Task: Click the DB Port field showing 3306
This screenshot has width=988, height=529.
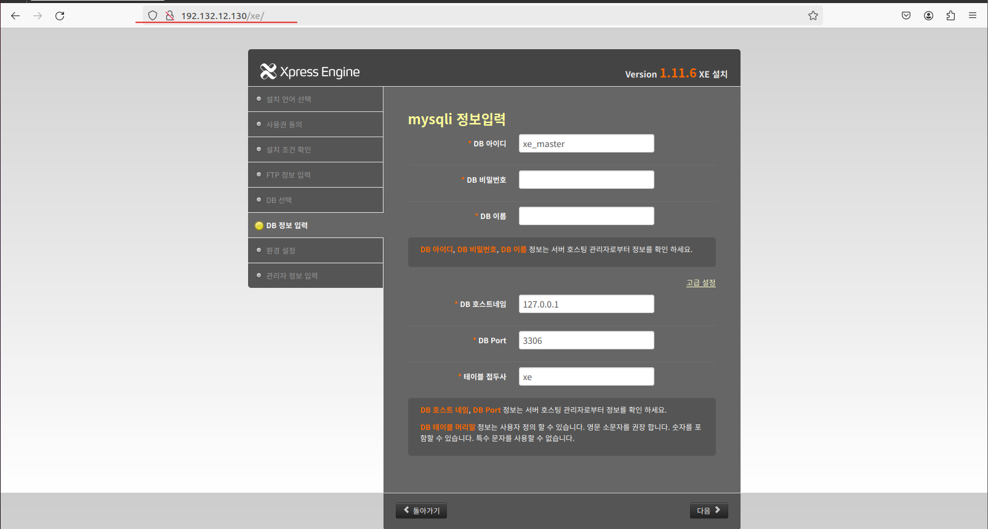Action: coord(586,340)
